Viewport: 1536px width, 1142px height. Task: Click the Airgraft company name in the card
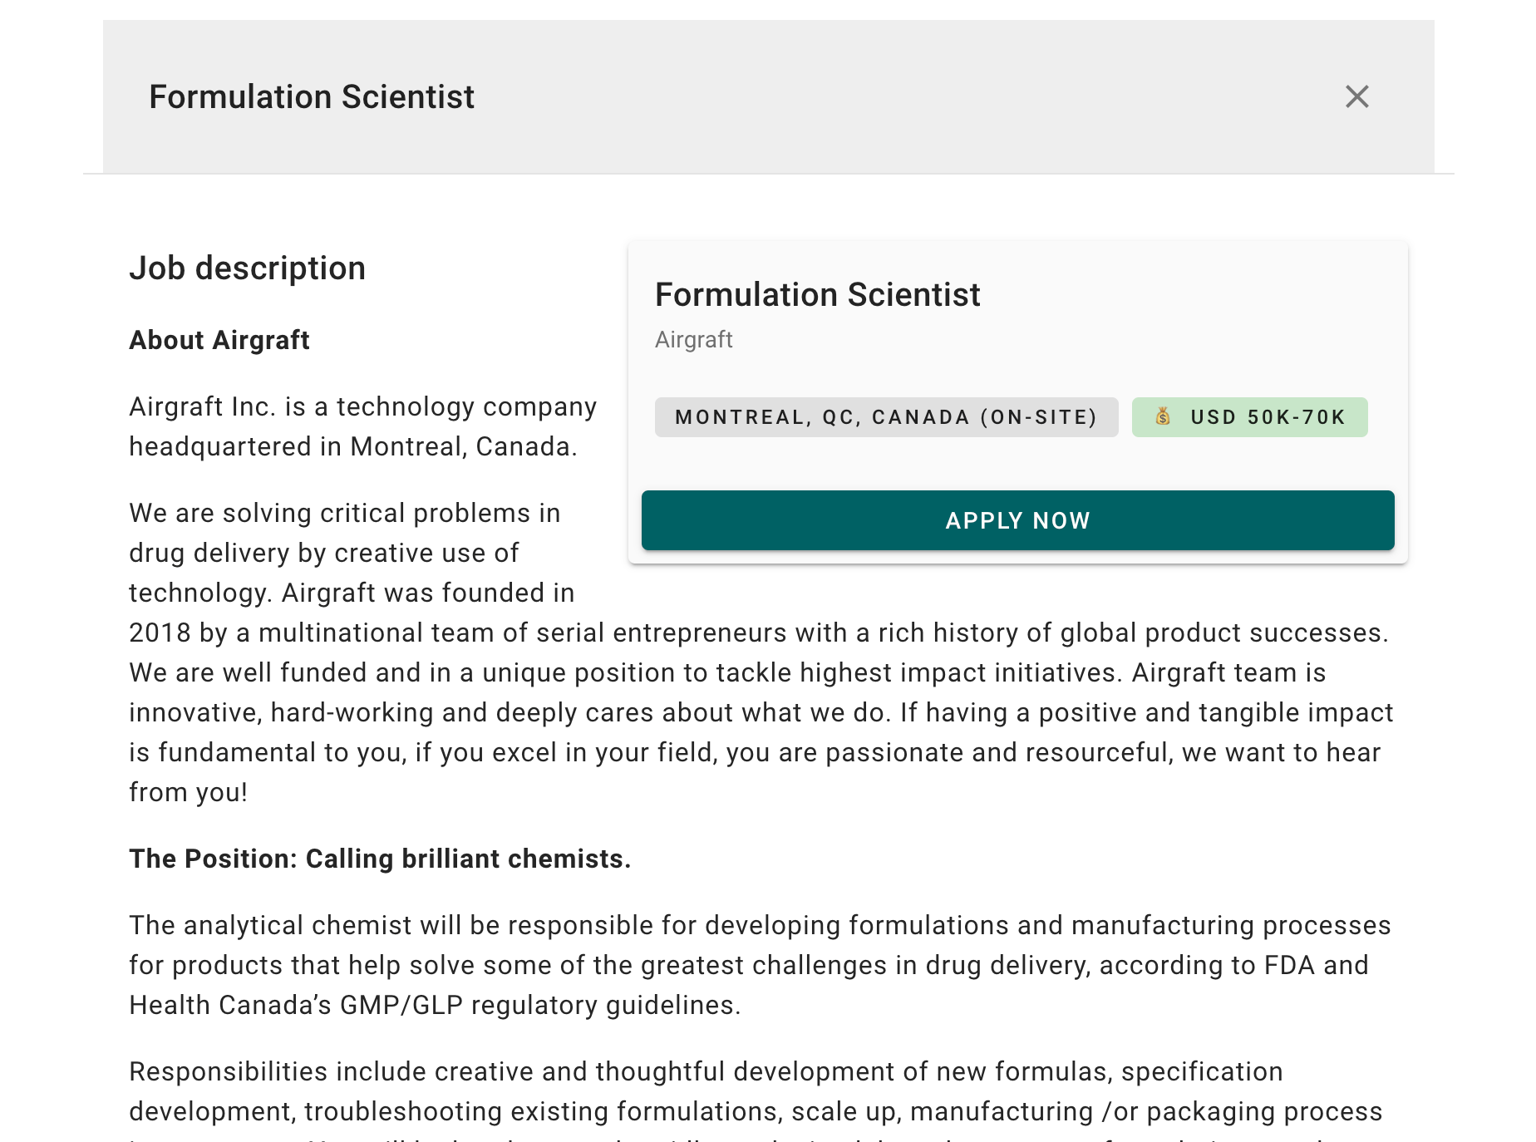693,339
